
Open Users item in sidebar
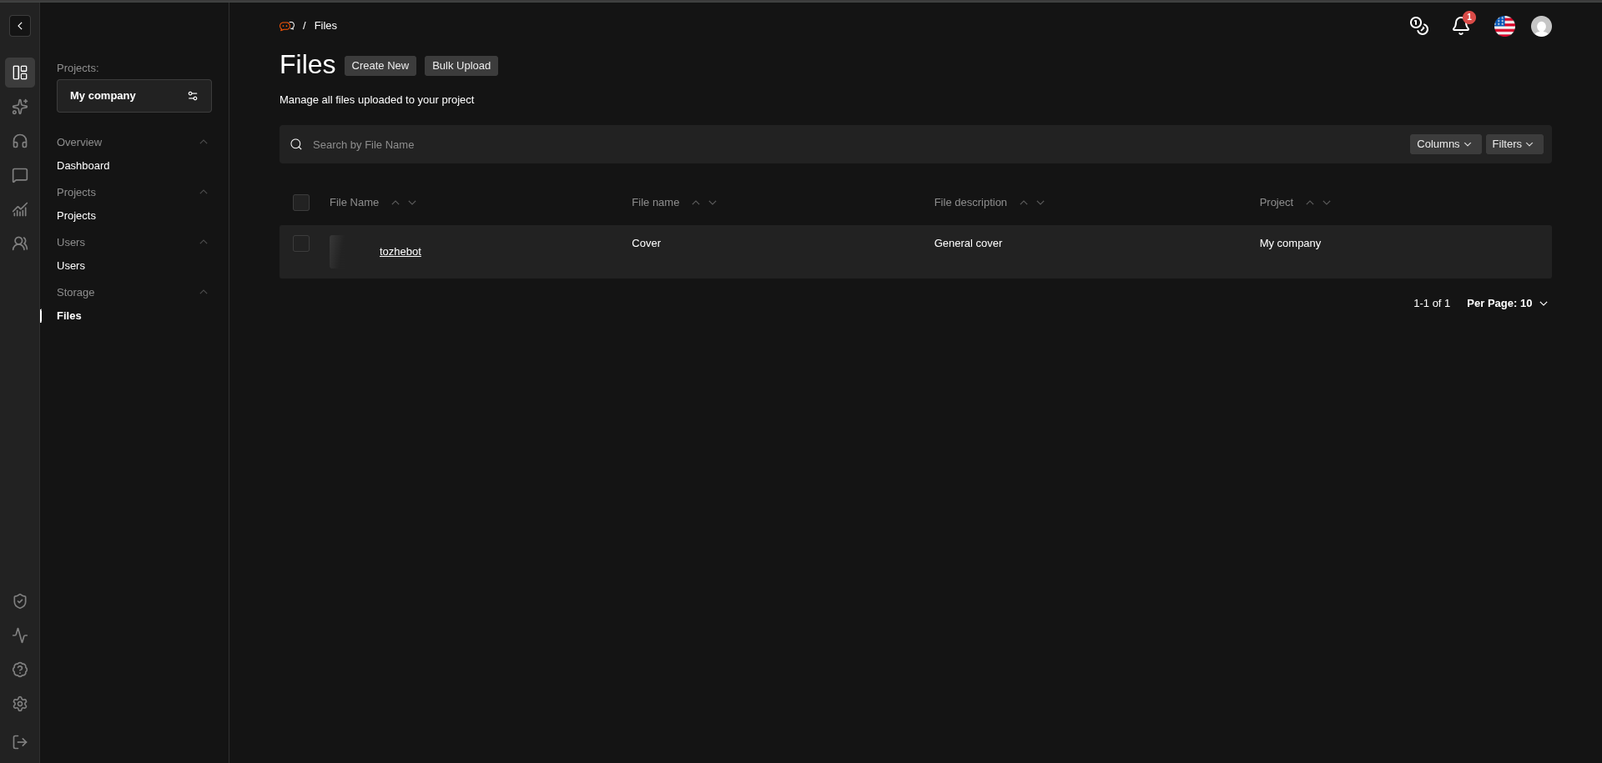[71, 266]
